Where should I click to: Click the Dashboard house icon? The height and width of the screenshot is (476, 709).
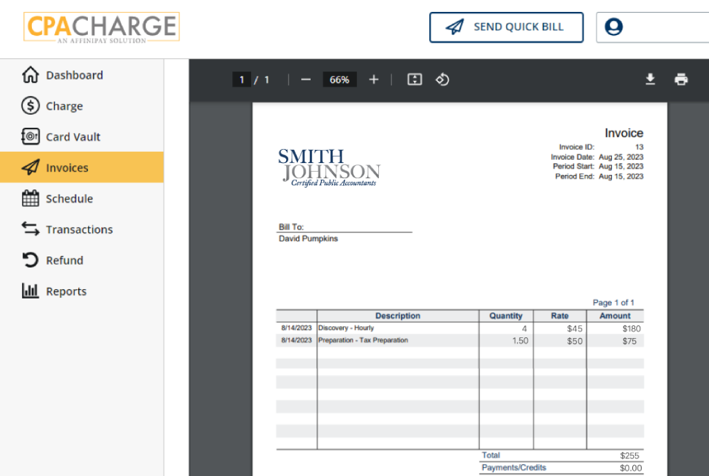pyautogui.click(x=30, y=75)
